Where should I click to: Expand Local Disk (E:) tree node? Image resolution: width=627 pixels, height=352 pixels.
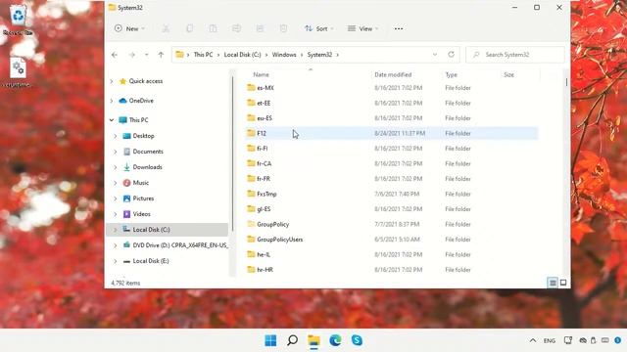pyautogui.click(x=116, y=261)
